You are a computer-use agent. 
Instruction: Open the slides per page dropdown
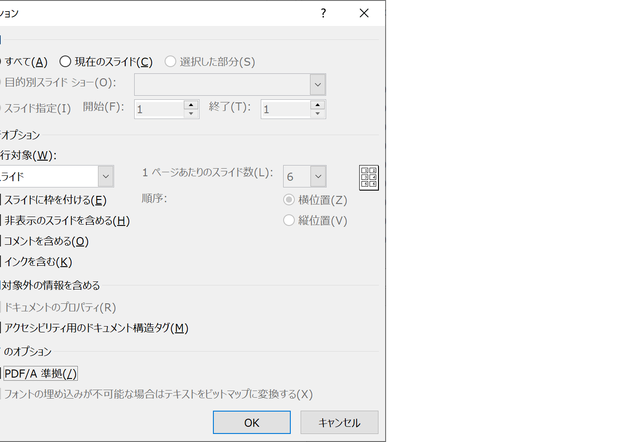(318, 177)
